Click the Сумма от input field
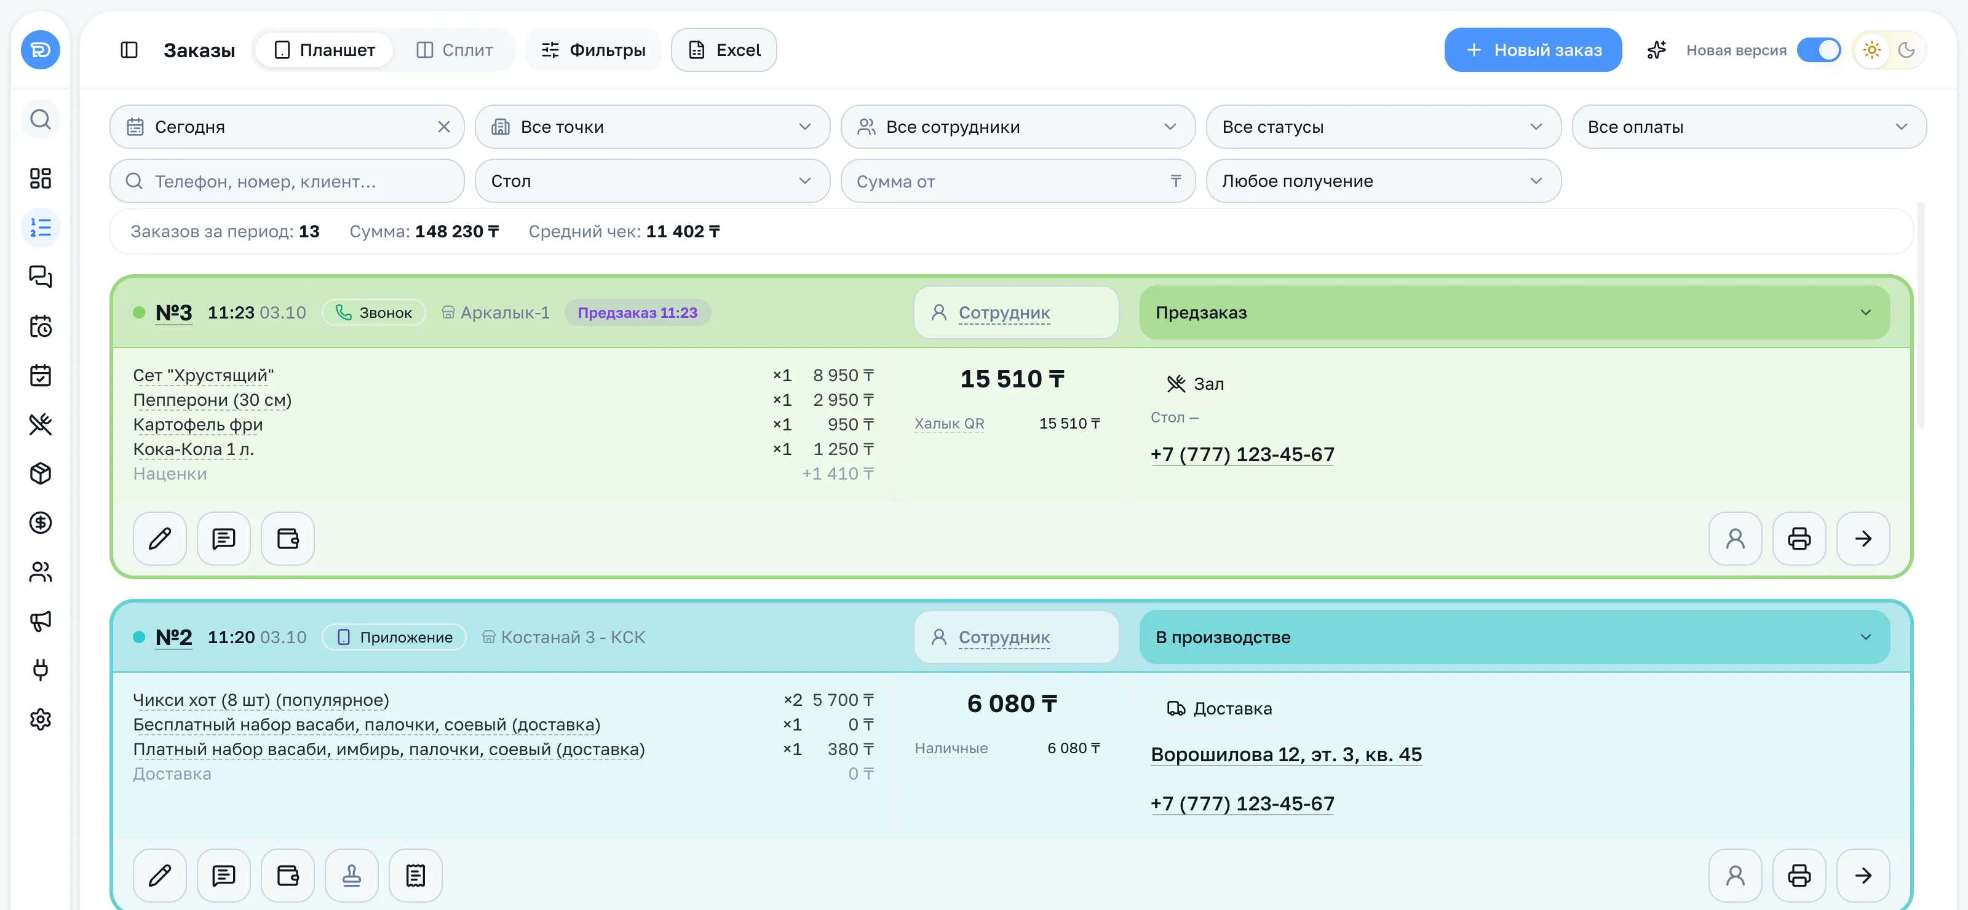 coord(1018,181)
